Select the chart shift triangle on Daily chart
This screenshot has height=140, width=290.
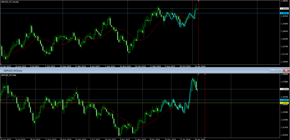coord(199,74)
